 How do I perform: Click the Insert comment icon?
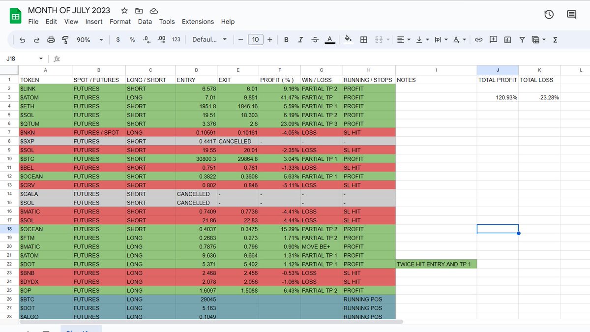click(x=493, y=40)
